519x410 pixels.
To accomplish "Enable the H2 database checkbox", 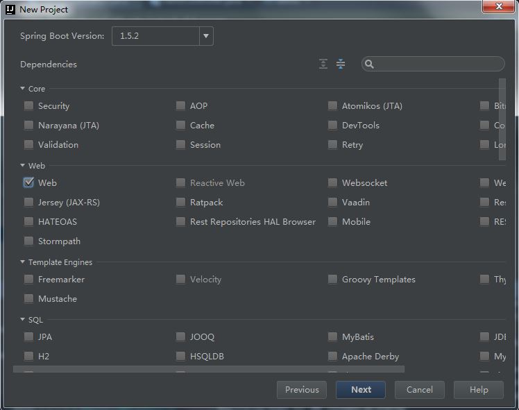I will [29, 356].
